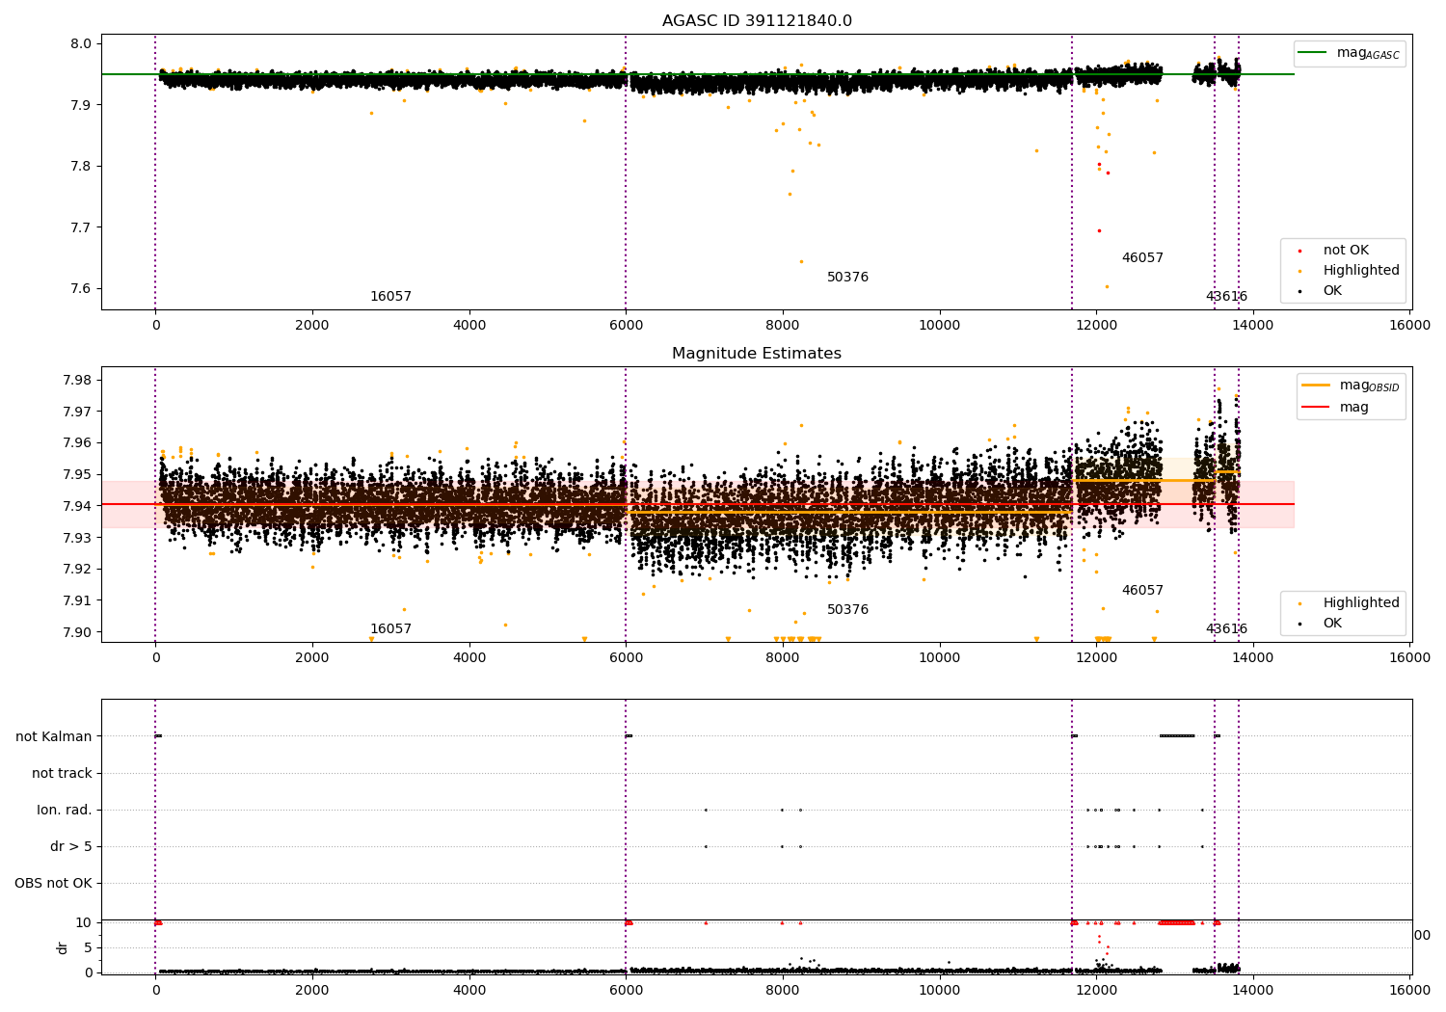Click the 'Magnitude Estimates' subplot title

(757, 354)
